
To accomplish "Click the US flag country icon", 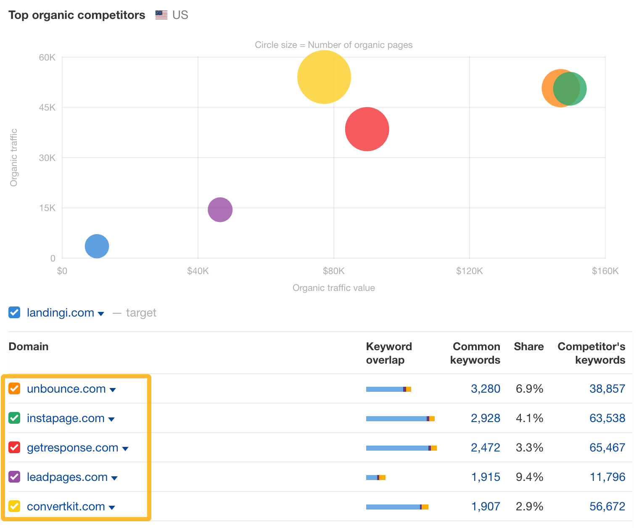I will (x=161, y=14).
